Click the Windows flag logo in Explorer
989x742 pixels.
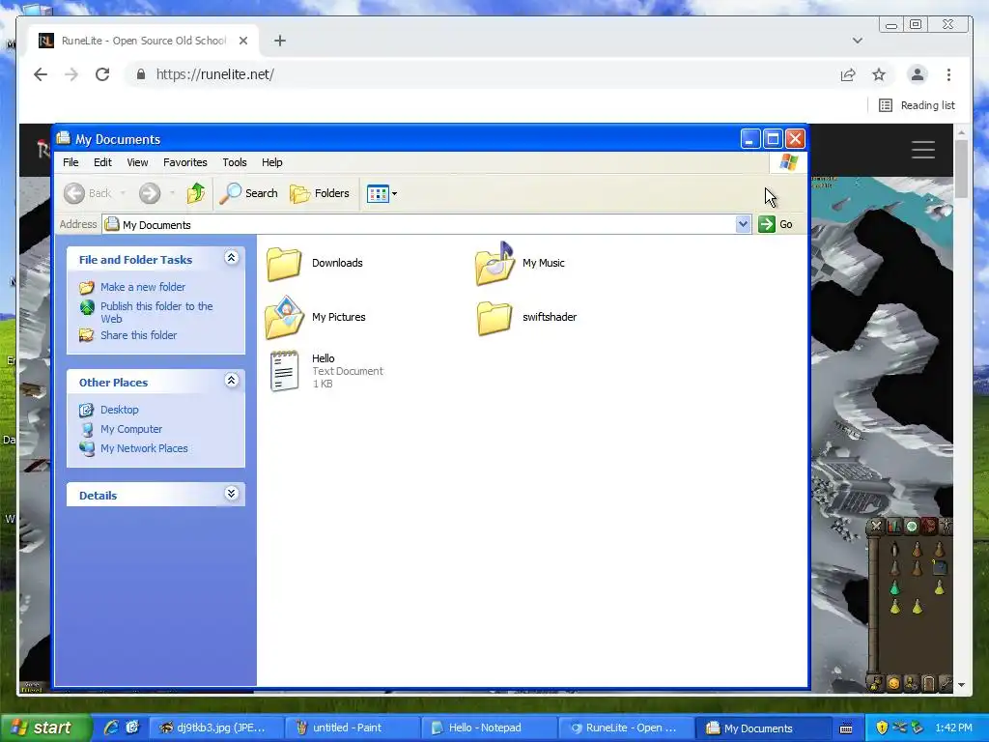[x=788, y=162]
